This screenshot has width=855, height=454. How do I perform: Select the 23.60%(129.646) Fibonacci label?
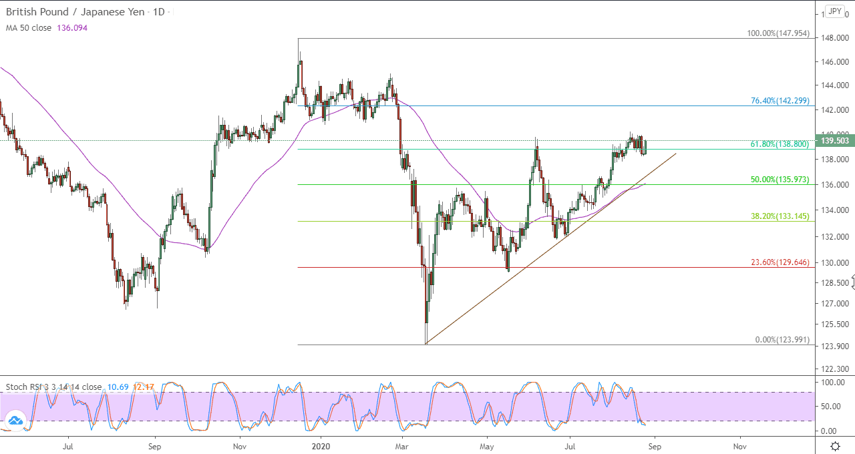(780, 262)
